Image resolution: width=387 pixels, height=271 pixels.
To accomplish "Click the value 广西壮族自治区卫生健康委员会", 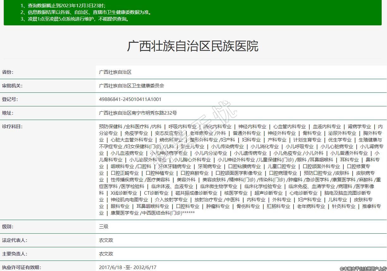I will (131, 86).
